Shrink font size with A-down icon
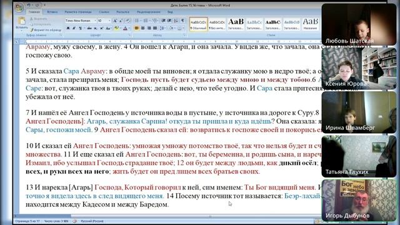The width and height of the screenshot is (400, 225). pos(121,21)
